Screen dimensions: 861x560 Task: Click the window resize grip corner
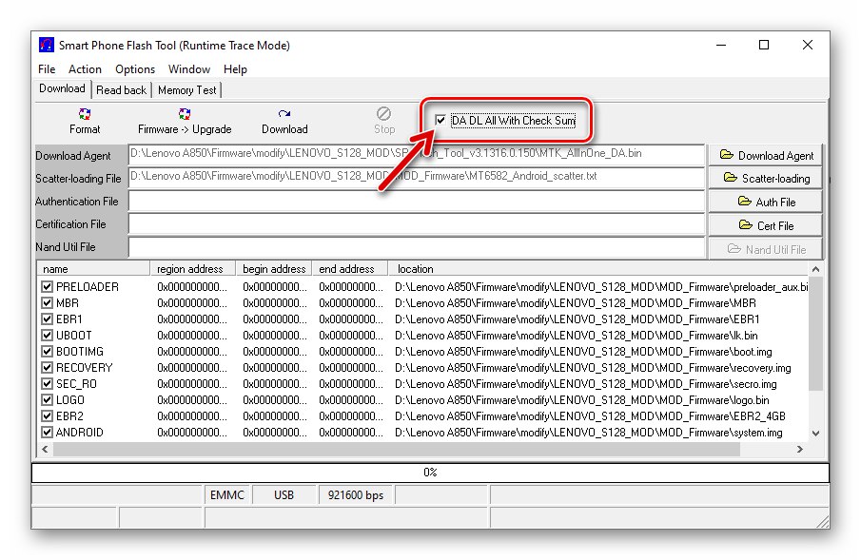tap(823, 522)
